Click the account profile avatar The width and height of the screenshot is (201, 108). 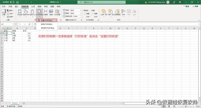click(168, 2)
